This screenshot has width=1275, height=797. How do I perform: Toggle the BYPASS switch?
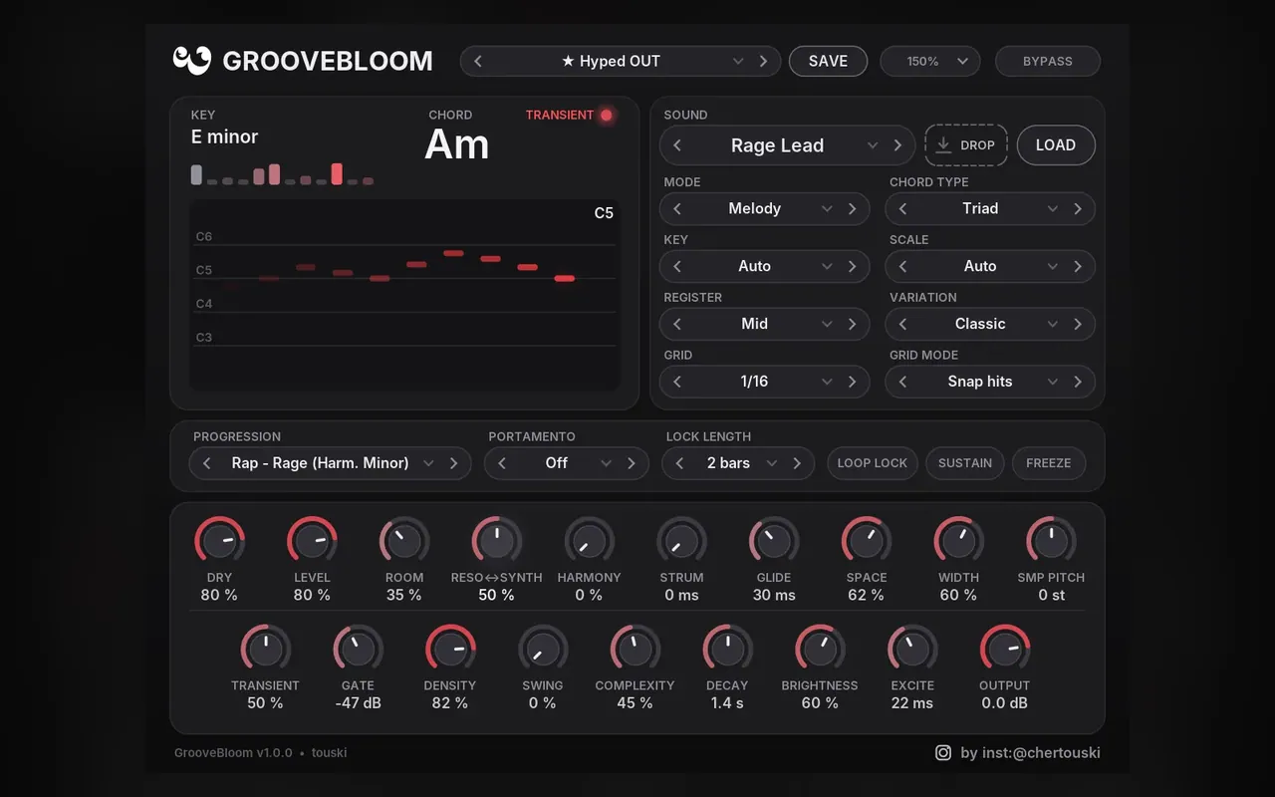[x=1048, y=61]
